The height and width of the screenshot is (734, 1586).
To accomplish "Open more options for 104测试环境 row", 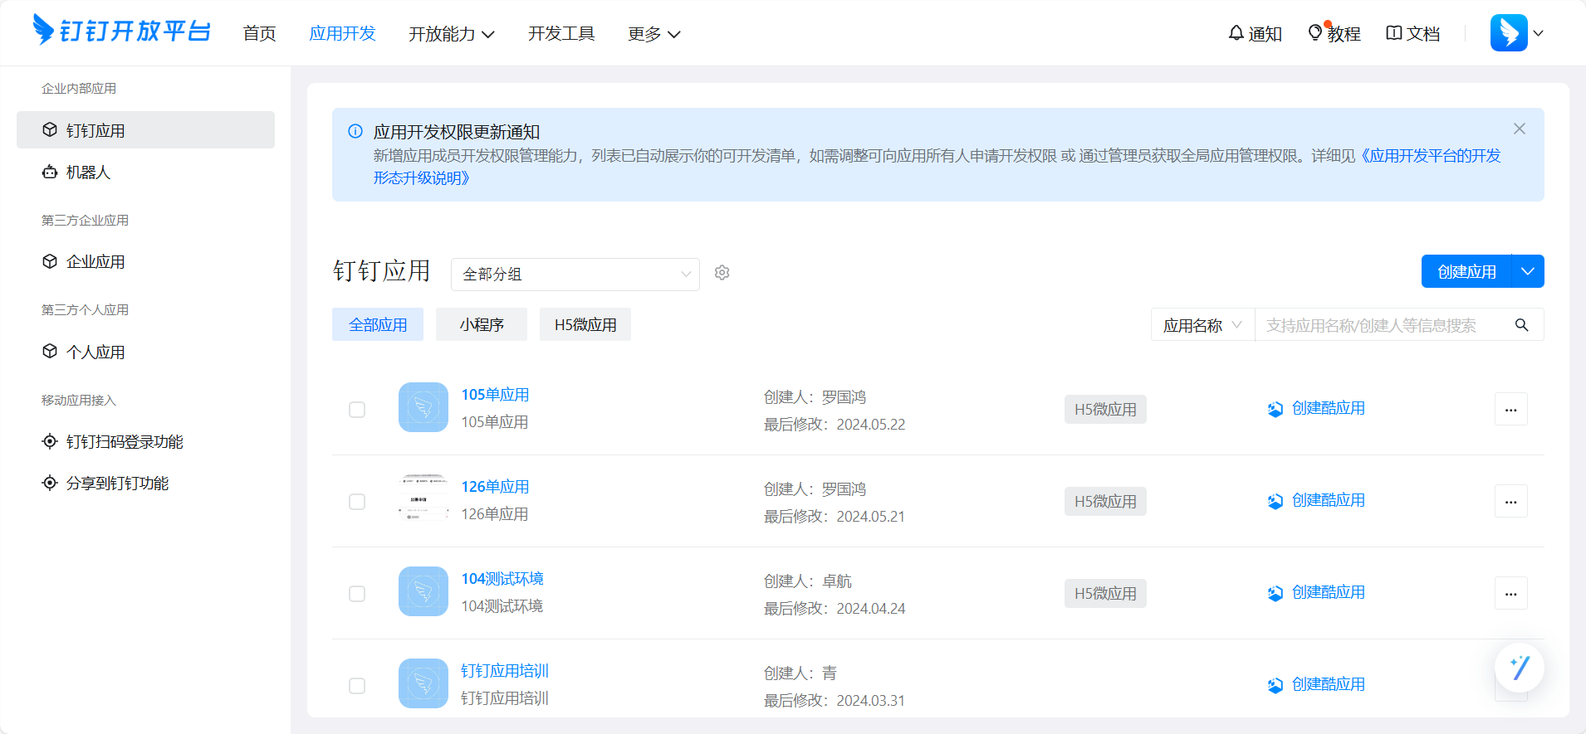I will (x=1511, y=593).
